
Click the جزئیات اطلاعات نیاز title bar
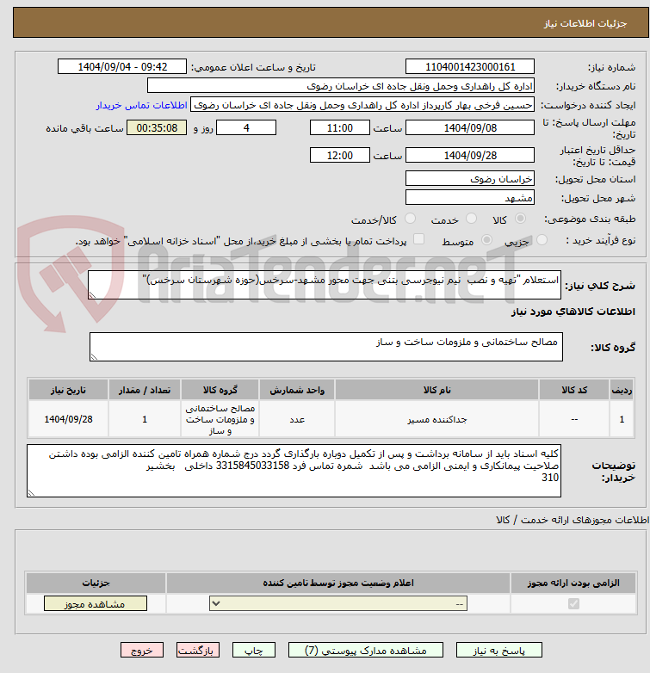pos(331,22)
